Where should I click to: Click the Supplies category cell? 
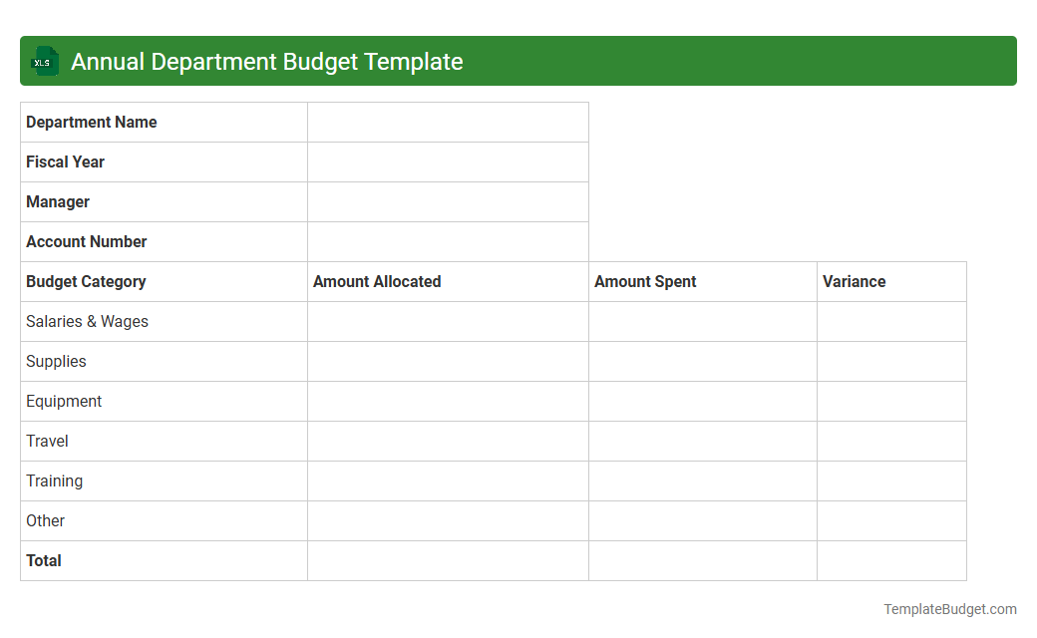pyautogui.click(x=56, y=361)
